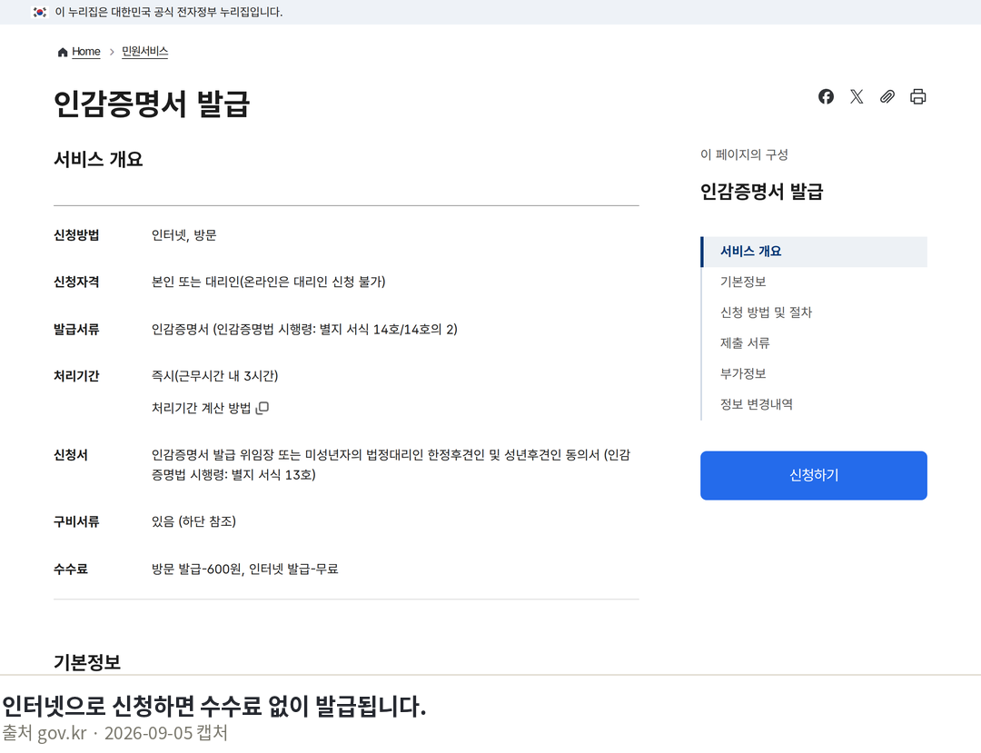Click the 서비스 개요 section heading
Image resolution: width=981 pixels, height=753 pixels.
(98, 160)
